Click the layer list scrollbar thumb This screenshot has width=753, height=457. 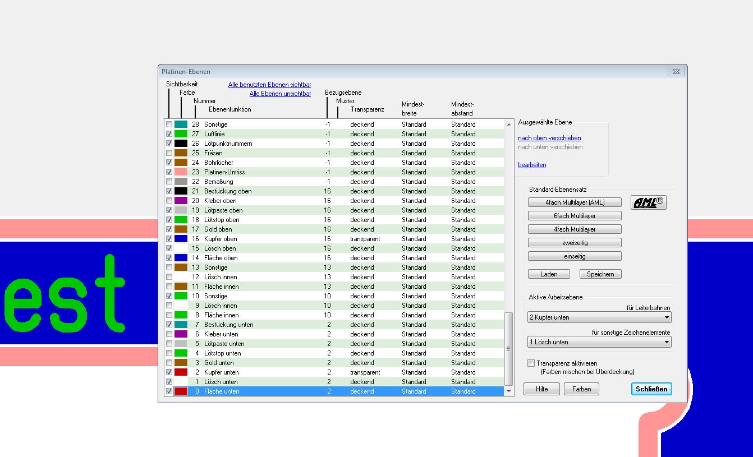[509, 349]
